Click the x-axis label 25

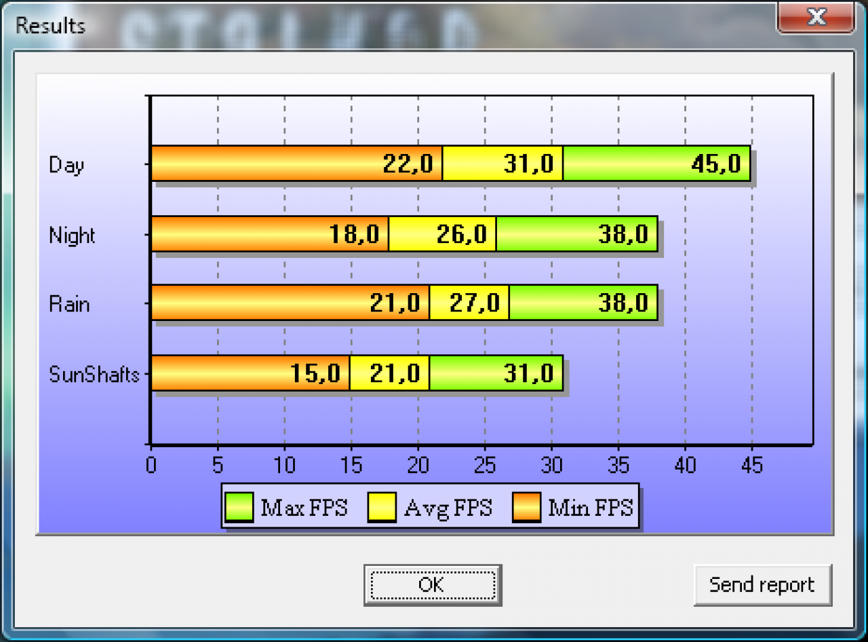click(485, 465)
